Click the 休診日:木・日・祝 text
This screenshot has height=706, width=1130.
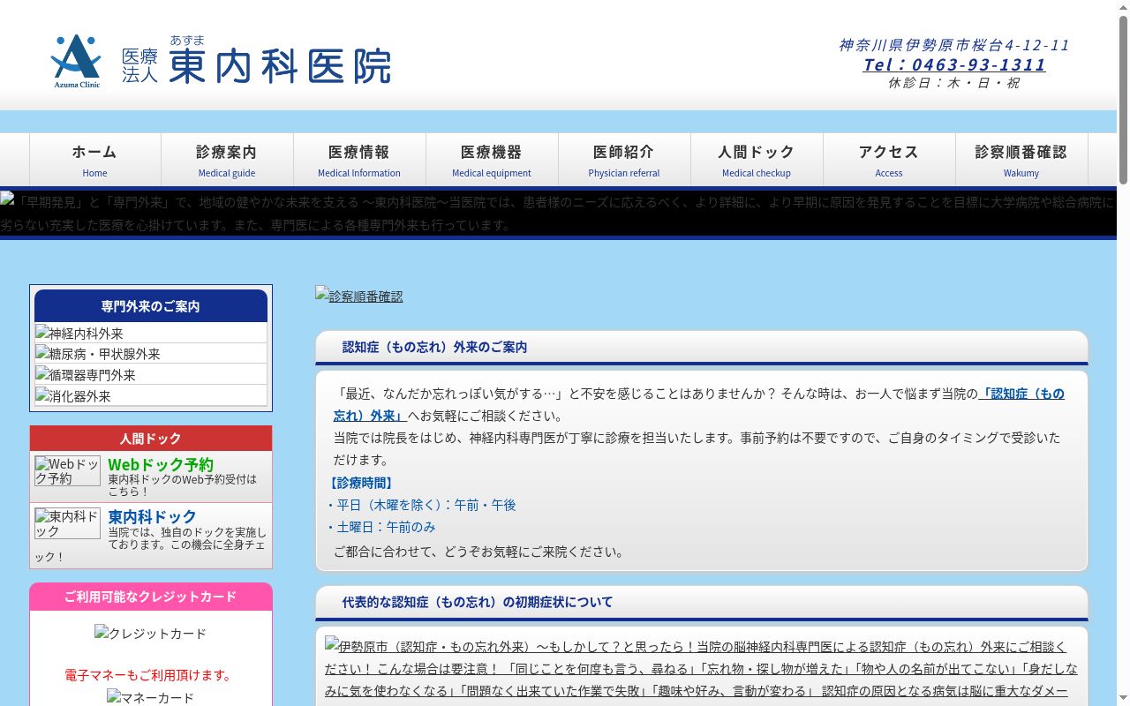click(953, 83)
